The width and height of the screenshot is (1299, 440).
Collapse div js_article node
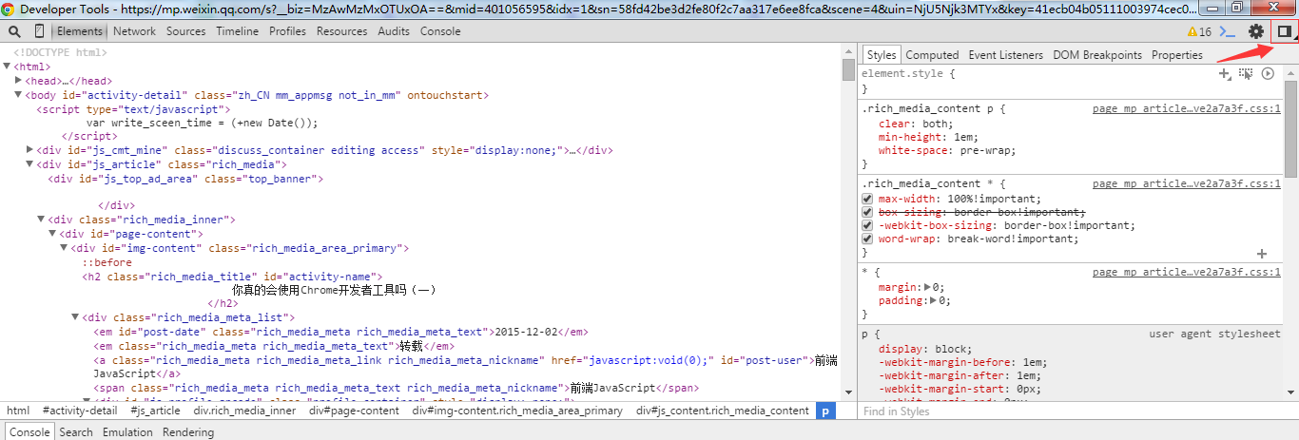click(x=30, y=163)
